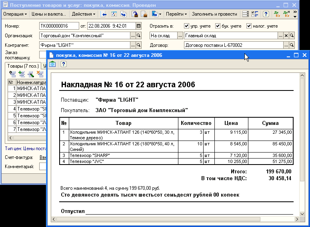Viewport: 310px width, 227px height.
Task: Open Фирма LIGHT record via magnifier icon
Action: pos(139,45)
